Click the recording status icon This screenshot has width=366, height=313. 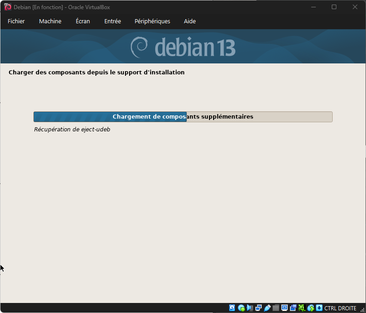(x=293, y=308)
